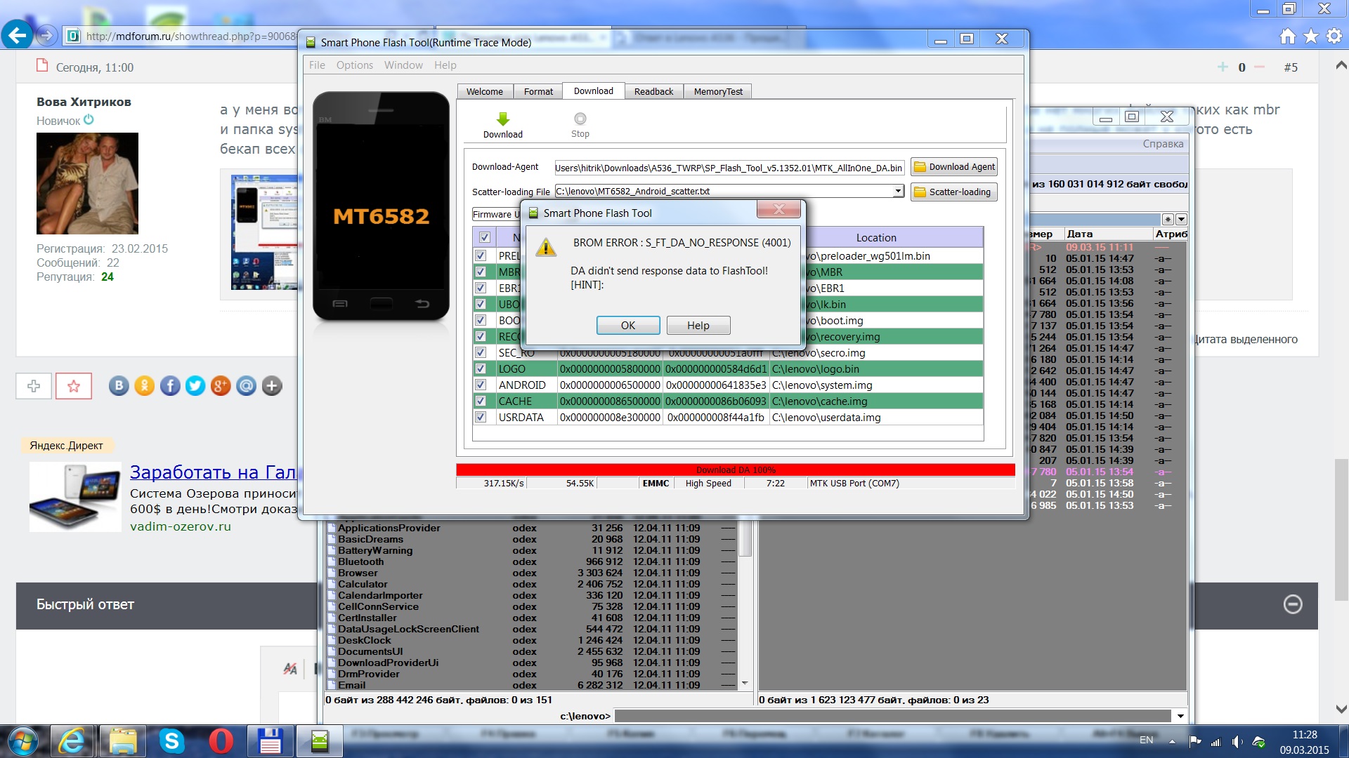Click the Scatter-loading folder button
This screenshot has width=1349, height=758.
[954, 192]
